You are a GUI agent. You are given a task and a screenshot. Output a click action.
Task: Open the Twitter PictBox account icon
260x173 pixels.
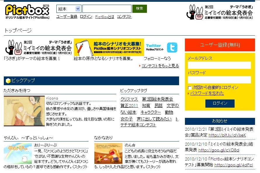[172, 47]
